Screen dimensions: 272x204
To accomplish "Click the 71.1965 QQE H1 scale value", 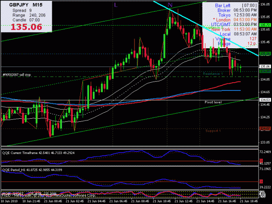I will [265, 169].
